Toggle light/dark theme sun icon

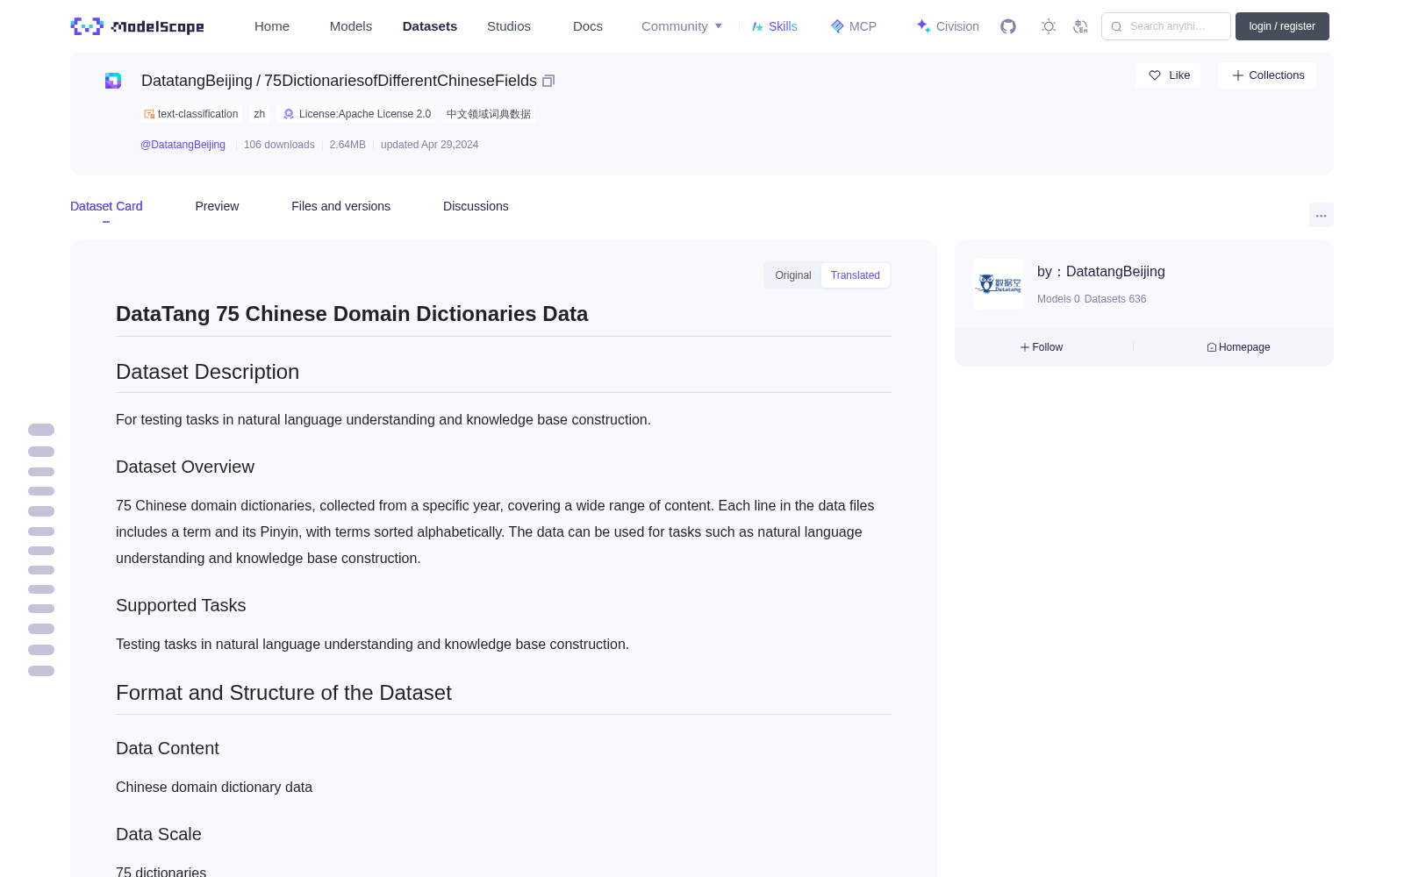[1049, 26]
